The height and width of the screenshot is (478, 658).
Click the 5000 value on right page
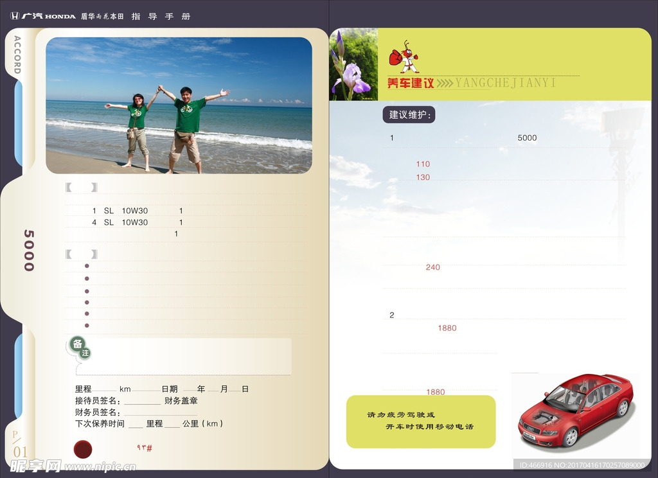click(x=527, y=137)
